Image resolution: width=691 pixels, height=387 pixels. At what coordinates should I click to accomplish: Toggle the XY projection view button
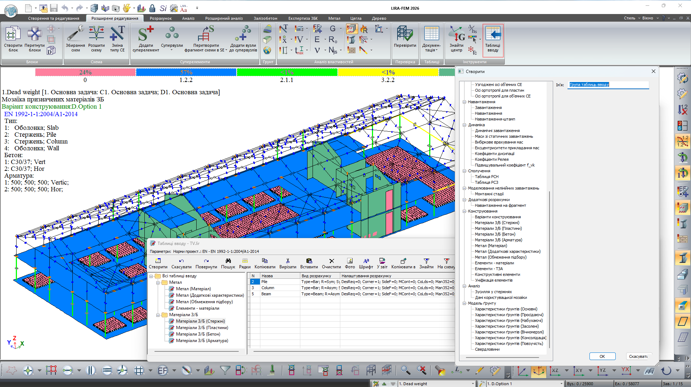pos(579,370)
